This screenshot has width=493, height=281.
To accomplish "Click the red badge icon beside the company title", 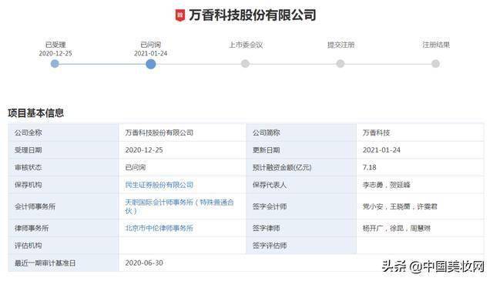I will point(179,15).
